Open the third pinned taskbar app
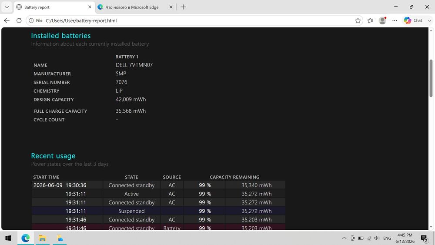Screen dimensions: 435x245 click(x=60, y=238)
